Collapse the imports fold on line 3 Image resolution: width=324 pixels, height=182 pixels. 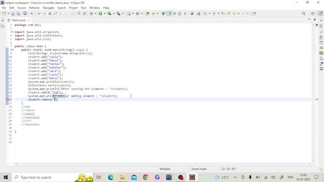[13, 32]
